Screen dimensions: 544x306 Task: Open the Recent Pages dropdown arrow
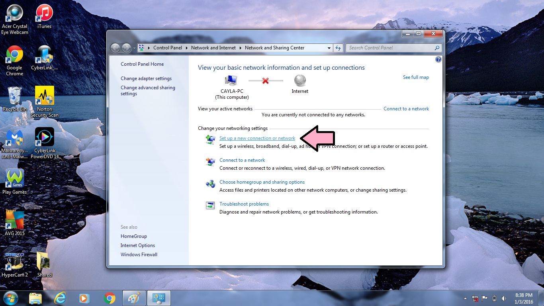pyautogui.click(x=134, y=48)
